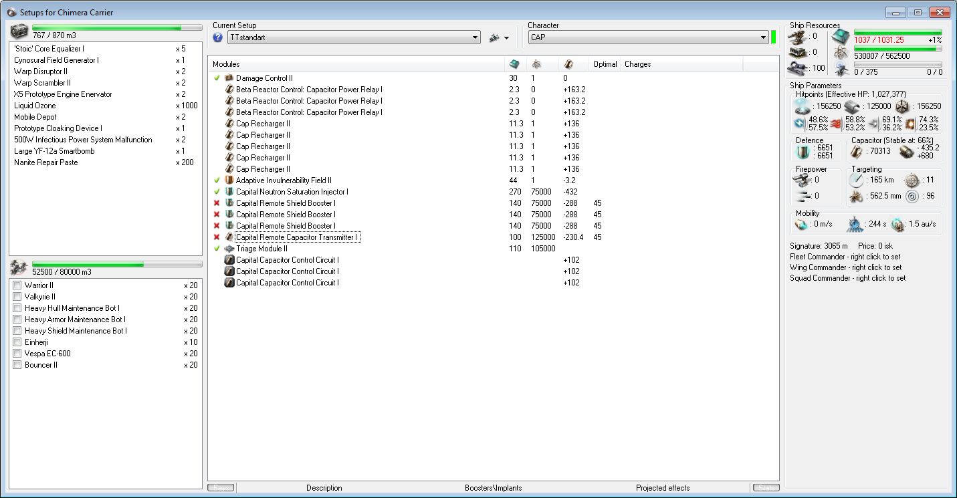Image resolution: width=957 pixels, height=498 pixels.
Task: Click the cargo hold icon above the cargo list
Action: 19,33
